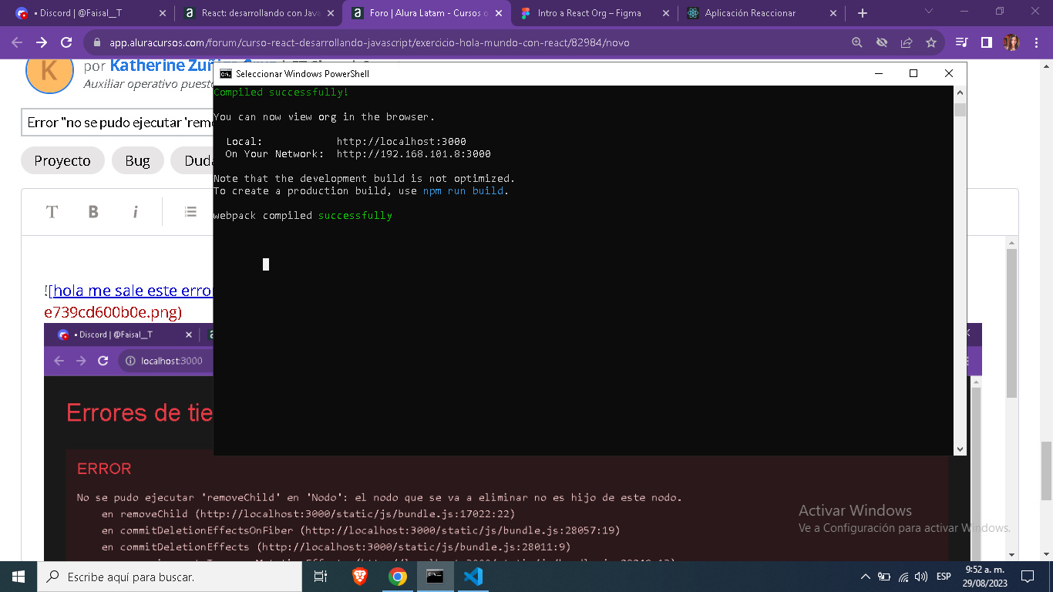Image resolution: width=1053 pixels, height=592 pixels.
Task: Apply heading format with the T icon
Action: [x=52, y=212]
